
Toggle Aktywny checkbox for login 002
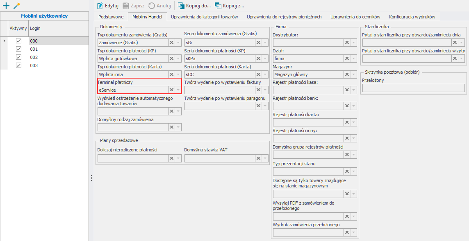click(x=18, y=57)
